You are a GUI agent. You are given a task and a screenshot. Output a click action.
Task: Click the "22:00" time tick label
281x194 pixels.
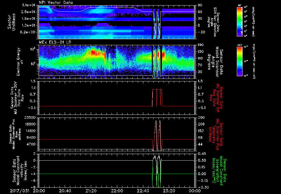point(117,191)
